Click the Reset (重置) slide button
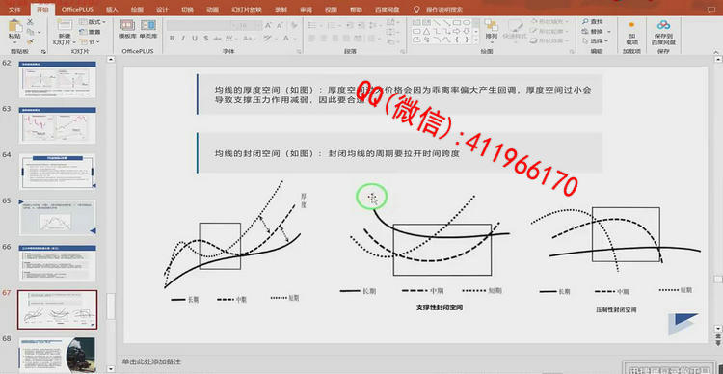This screenshot has height=374, width=723. 91,32
